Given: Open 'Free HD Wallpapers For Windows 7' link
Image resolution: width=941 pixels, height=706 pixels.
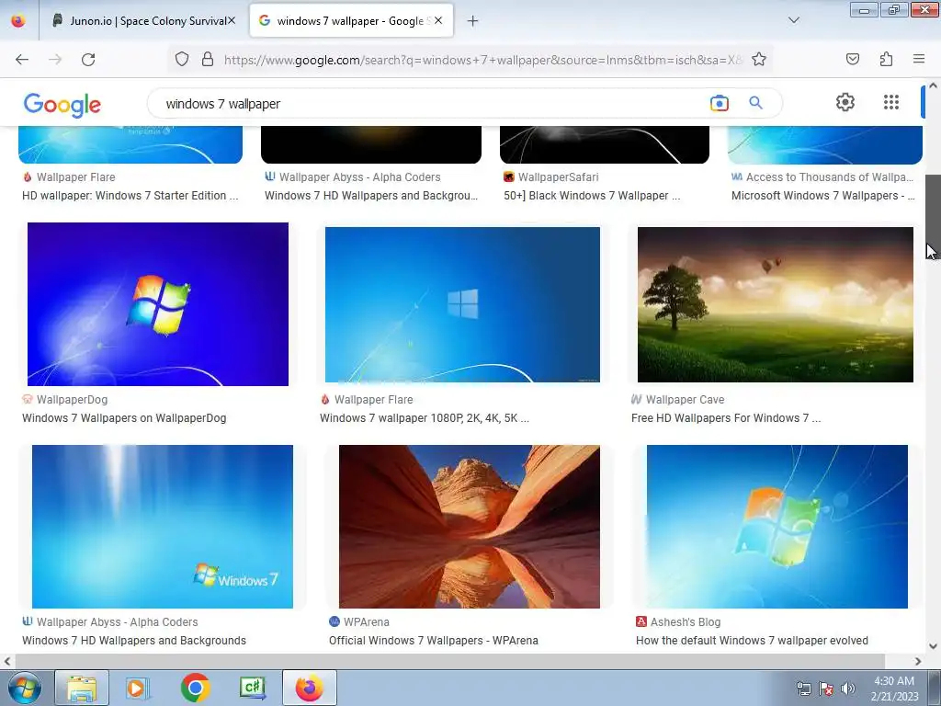Looking at the screenshot, I should [726, 418].
